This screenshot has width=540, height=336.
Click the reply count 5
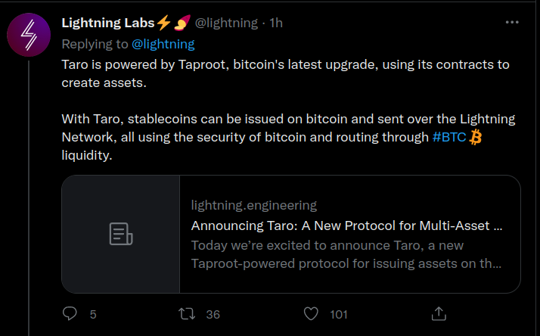coord(93,314)
